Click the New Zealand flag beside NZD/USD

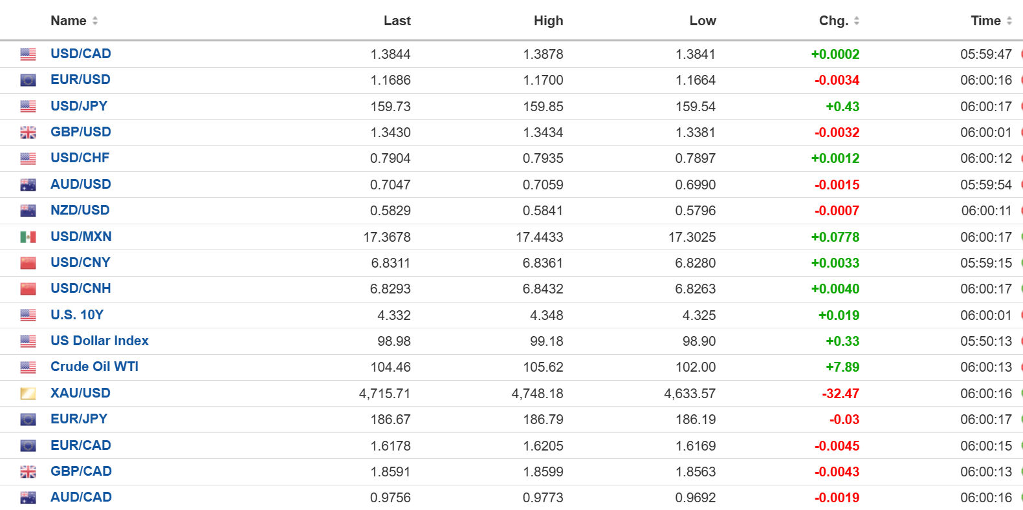point(28,211)
